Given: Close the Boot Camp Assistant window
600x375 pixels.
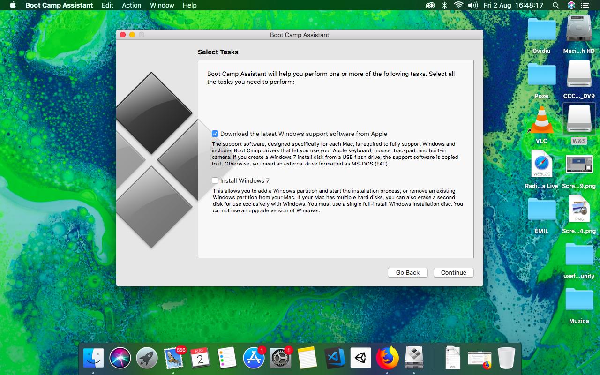Looking at the screenshot, I should coord(123,35).
